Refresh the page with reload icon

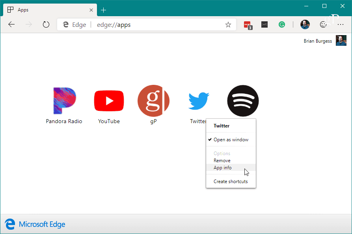tap(46, 24)
